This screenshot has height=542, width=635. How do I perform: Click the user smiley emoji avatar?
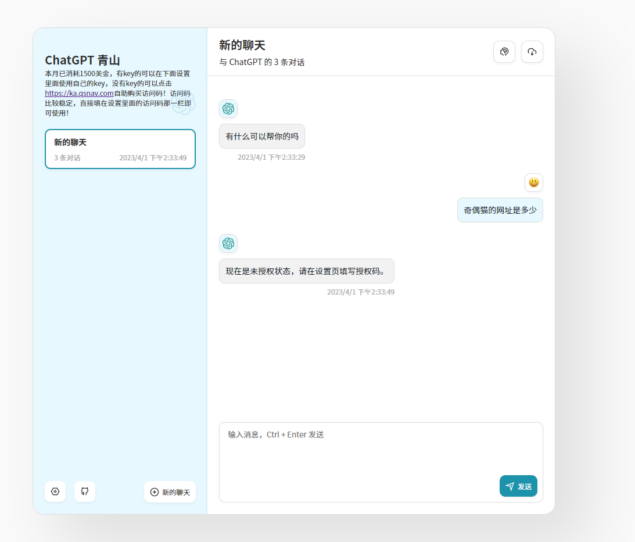(534, 182)
